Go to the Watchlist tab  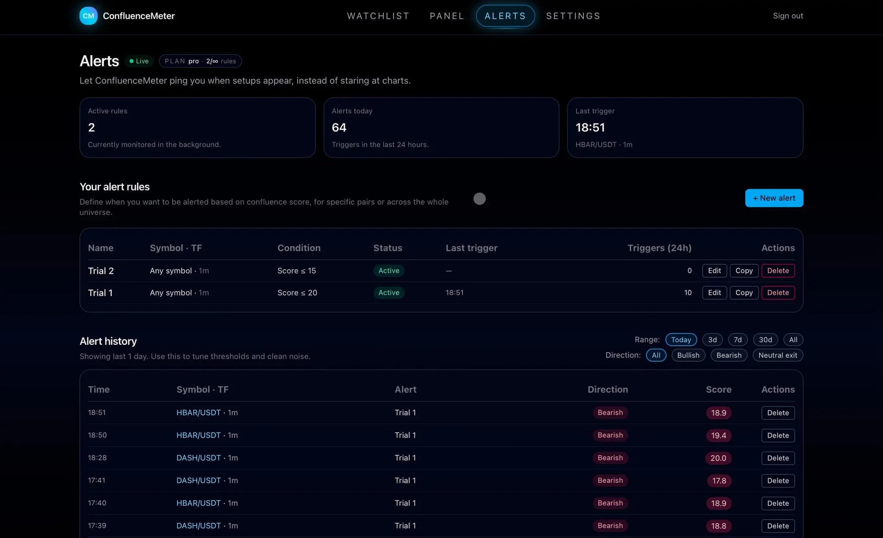tap(378, 16)
